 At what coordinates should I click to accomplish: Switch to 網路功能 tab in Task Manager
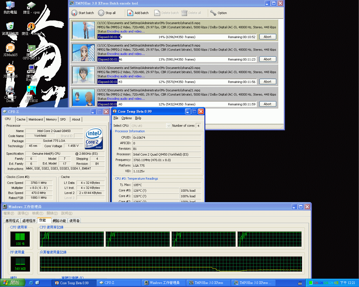tap(59, 221)
